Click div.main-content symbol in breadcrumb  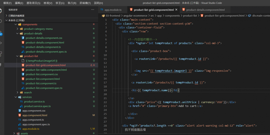click(261, 16)
